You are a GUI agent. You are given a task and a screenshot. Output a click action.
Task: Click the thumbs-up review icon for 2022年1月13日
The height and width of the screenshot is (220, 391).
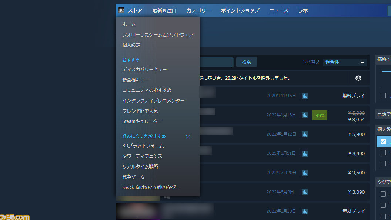click(305, 115)
